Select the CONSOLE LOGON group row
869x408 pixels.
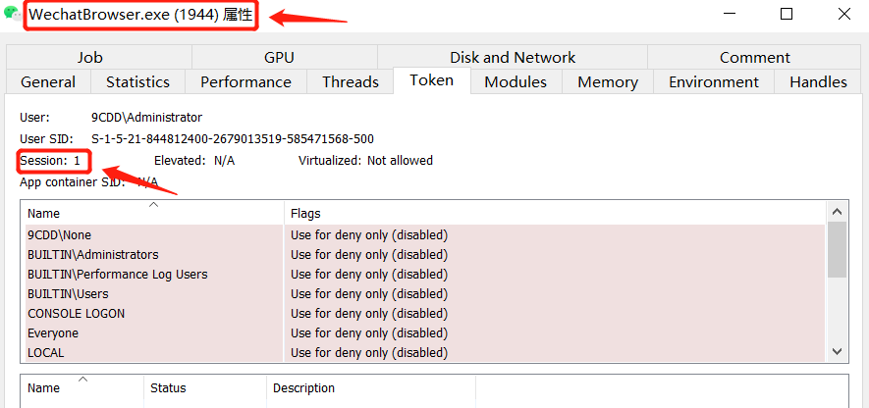425,313
